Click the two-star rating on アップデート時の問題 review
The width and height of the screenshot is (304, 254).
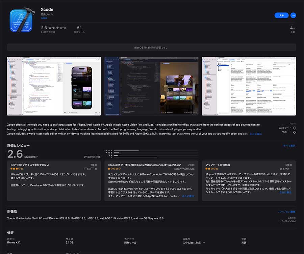pos(211,169)
